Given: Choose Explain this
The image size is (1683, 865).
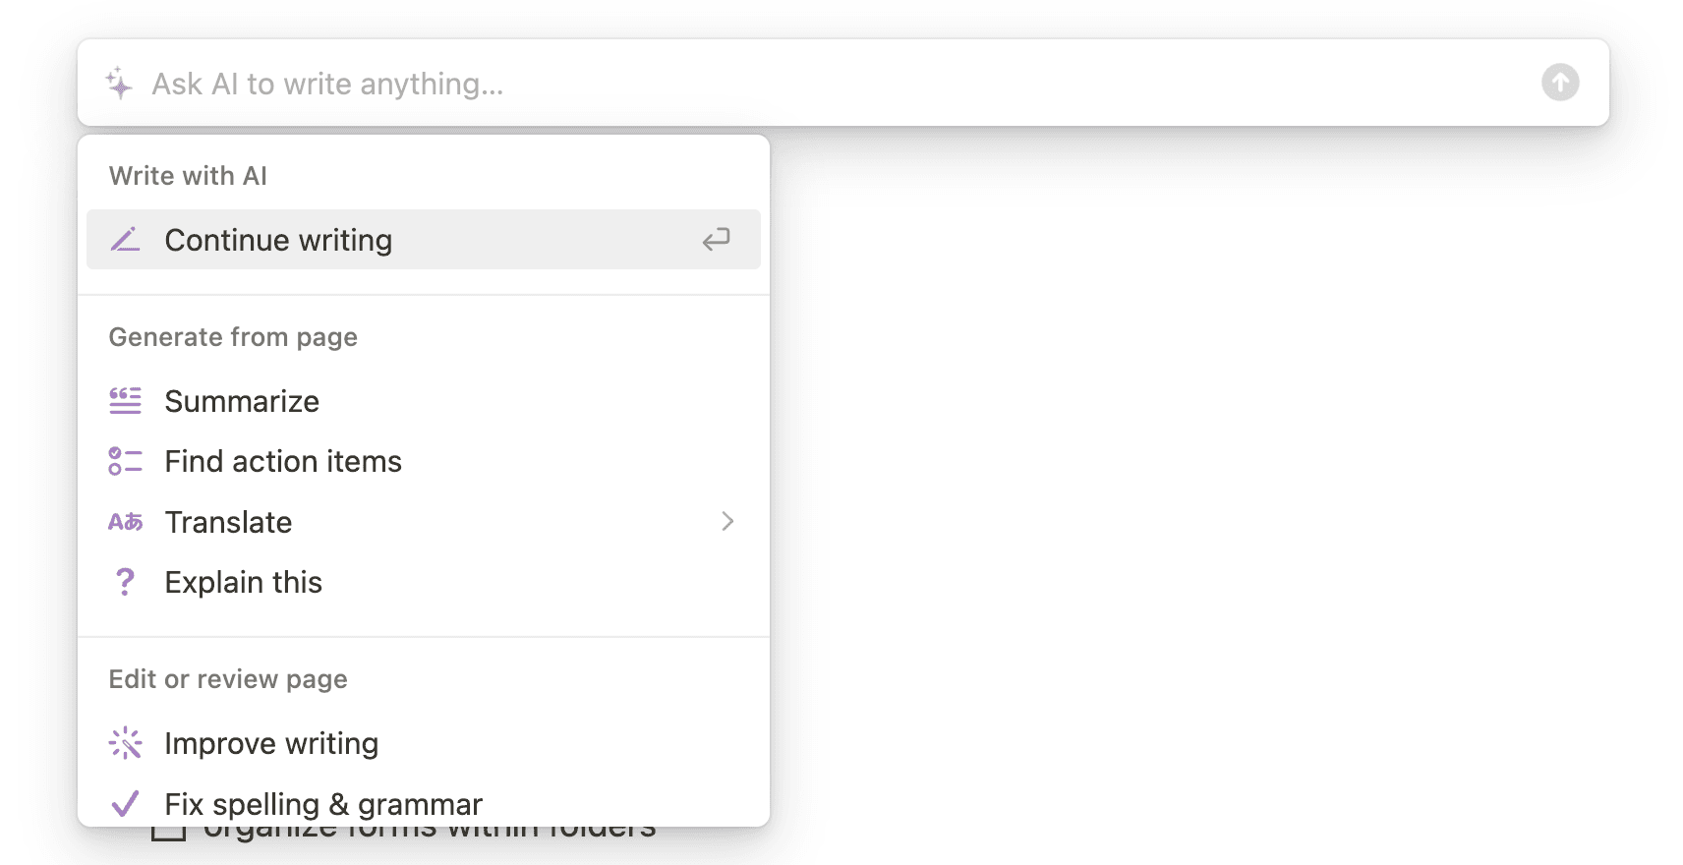Looking at the screenshot, I should 424,582.
